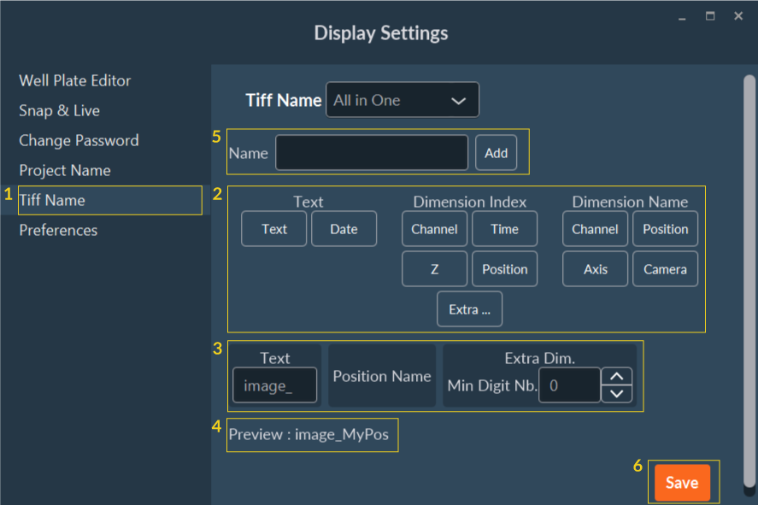This screenshot has width=758, height=505.
Task: Add Time under Dimension Index
Action: (505, 229)
